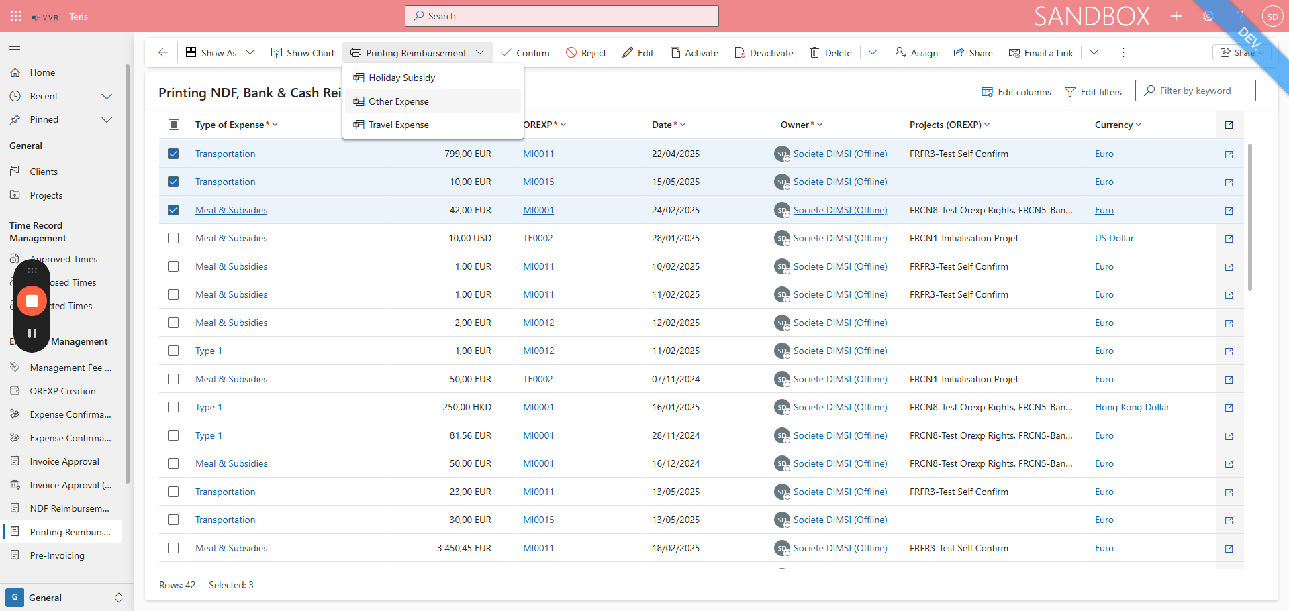Reject the selected records

coord(586,53)
